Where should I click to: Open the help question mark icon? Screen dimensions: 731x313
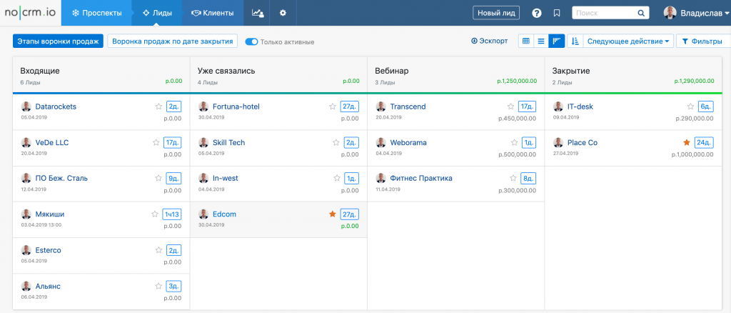(537, 13)
